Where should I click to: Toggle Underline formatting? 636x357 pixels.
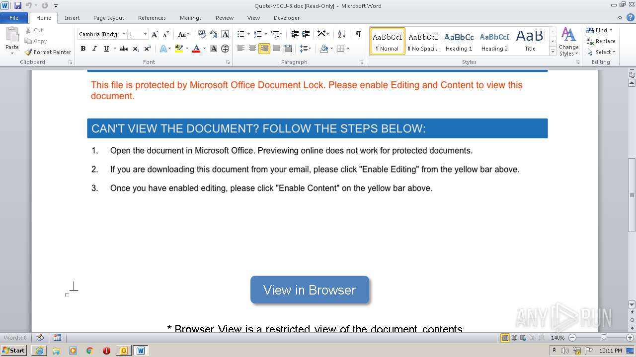pos(106,49)
